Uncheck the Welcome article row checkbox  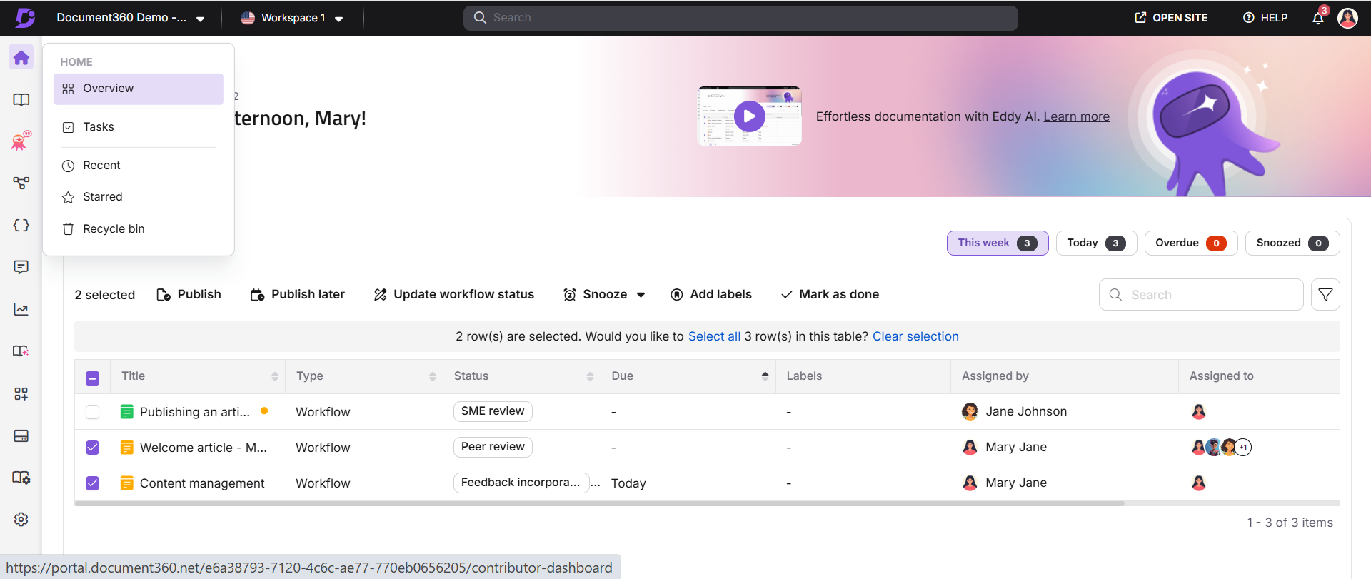pyautogui.click(x=93, y=448)
